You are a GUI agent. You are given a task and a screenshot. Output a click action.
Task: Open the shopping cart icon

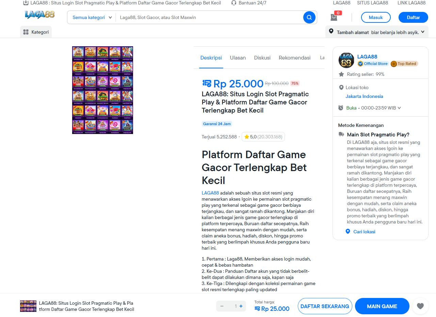[x=334, y=17]
